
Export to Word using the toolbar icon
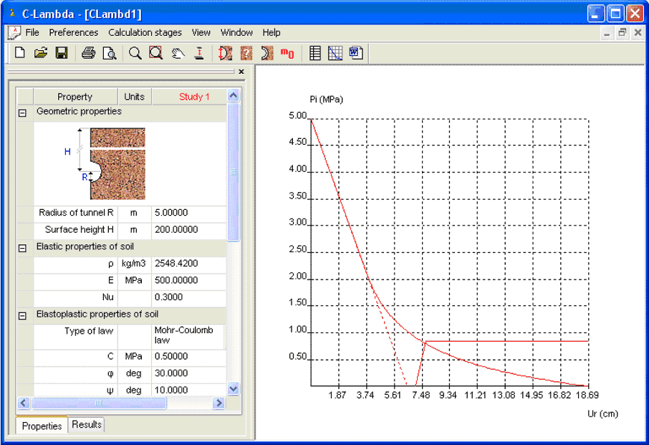tap(356, 53)
